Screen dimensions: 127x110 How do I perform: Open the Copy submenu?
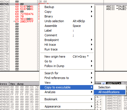(x=67, y=12)
